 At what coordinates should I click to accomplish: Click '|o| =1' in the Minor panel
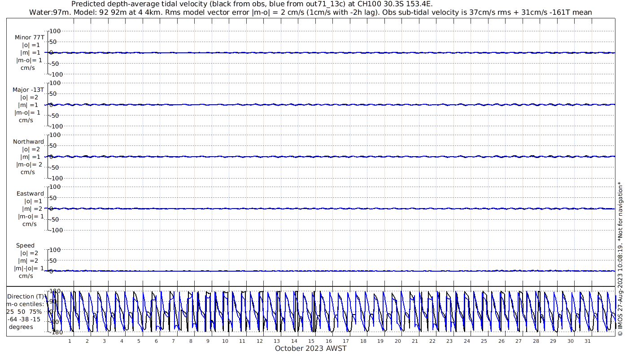coord(31,45)
